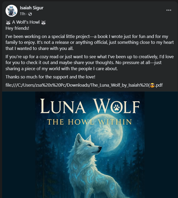178x198 pixels.
Task: Click the sunglasses emoji in the file path
Action: click(x=152, y=85)
